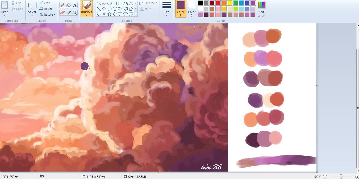Choose the isosceles Triangle shape

coord(131,3)
